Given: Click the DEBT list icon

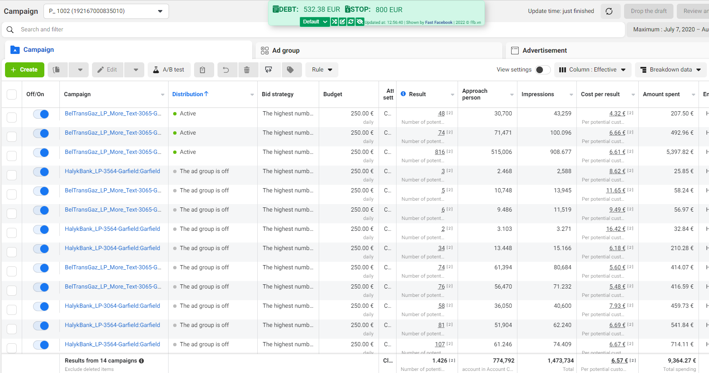Looking at the screenshot, I should (x=276, y=9).
